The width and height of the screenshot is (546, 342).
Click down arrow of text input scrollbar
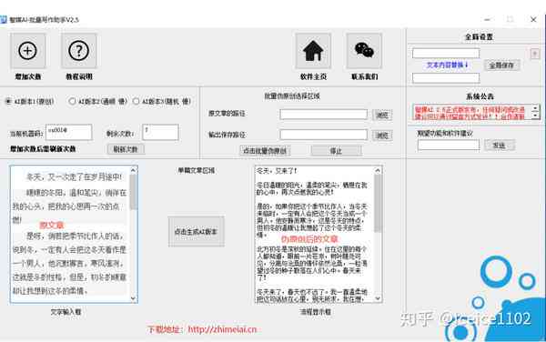click(133, 298)
